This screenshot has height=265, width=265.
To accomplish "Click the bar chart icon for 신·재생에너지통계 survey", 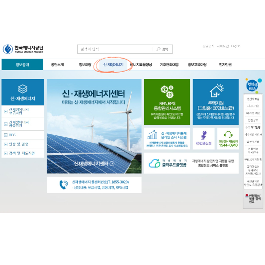I will [152, 135].
